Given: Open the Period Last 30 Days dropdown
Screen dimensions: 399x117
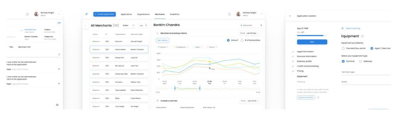Looking at the screenshot, I should click(250, 33).
